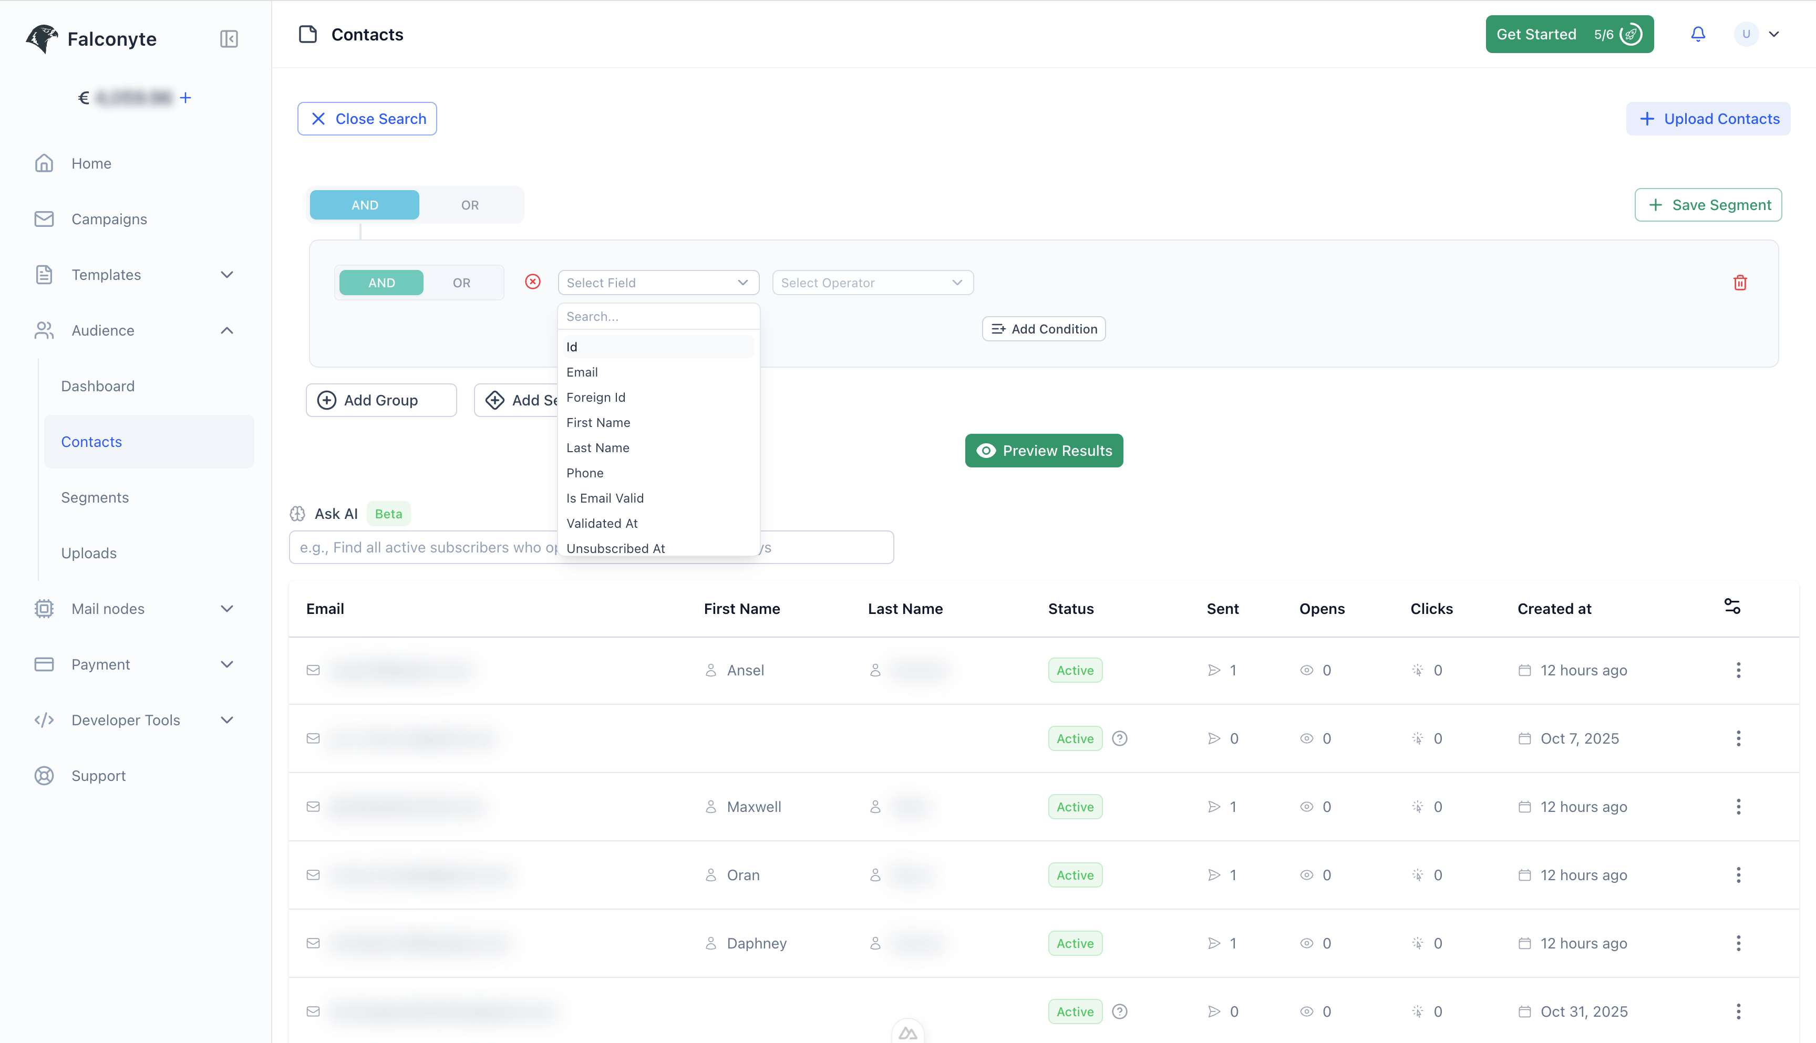Expand the Payment section in the sidebar
This screenshot has height=1043, width=1816.
(x=227, y=664)
